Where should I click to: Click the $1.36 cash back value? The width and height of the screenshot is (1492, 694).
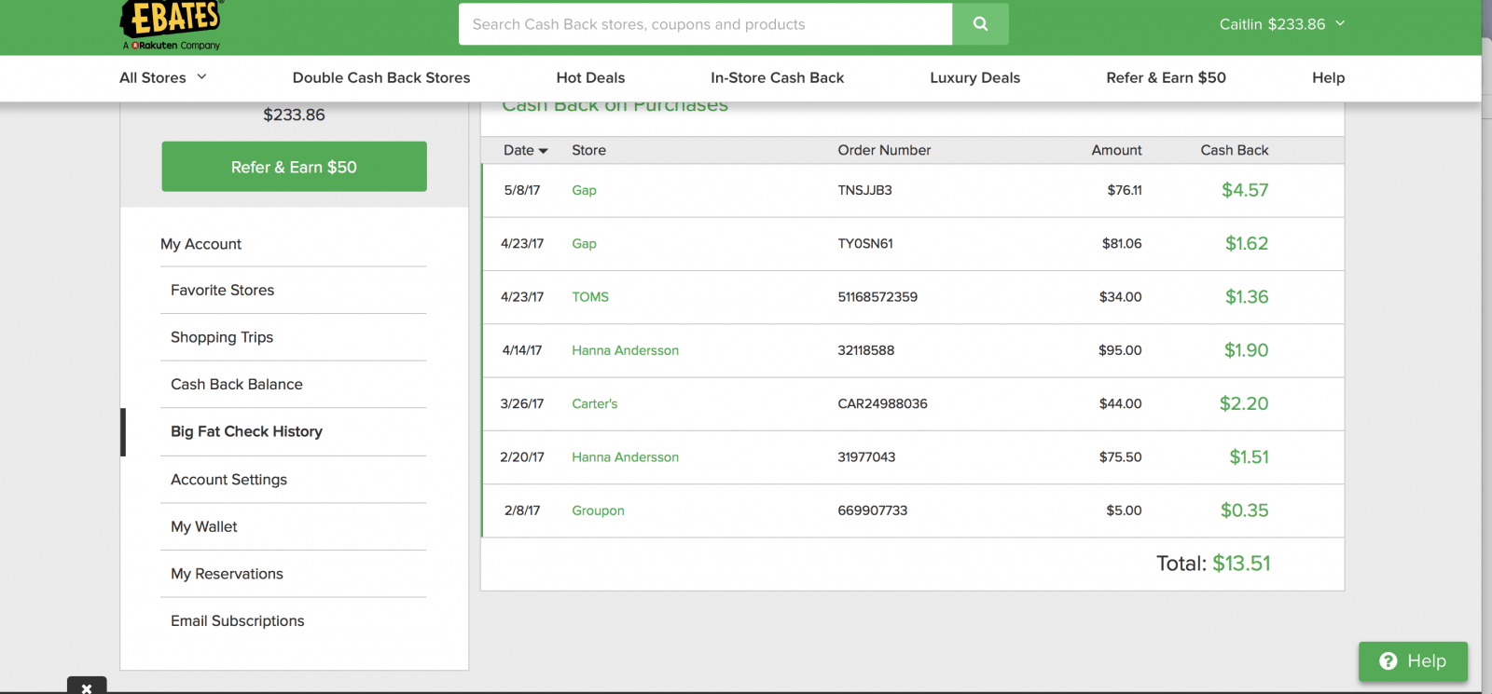[1247, 297]
